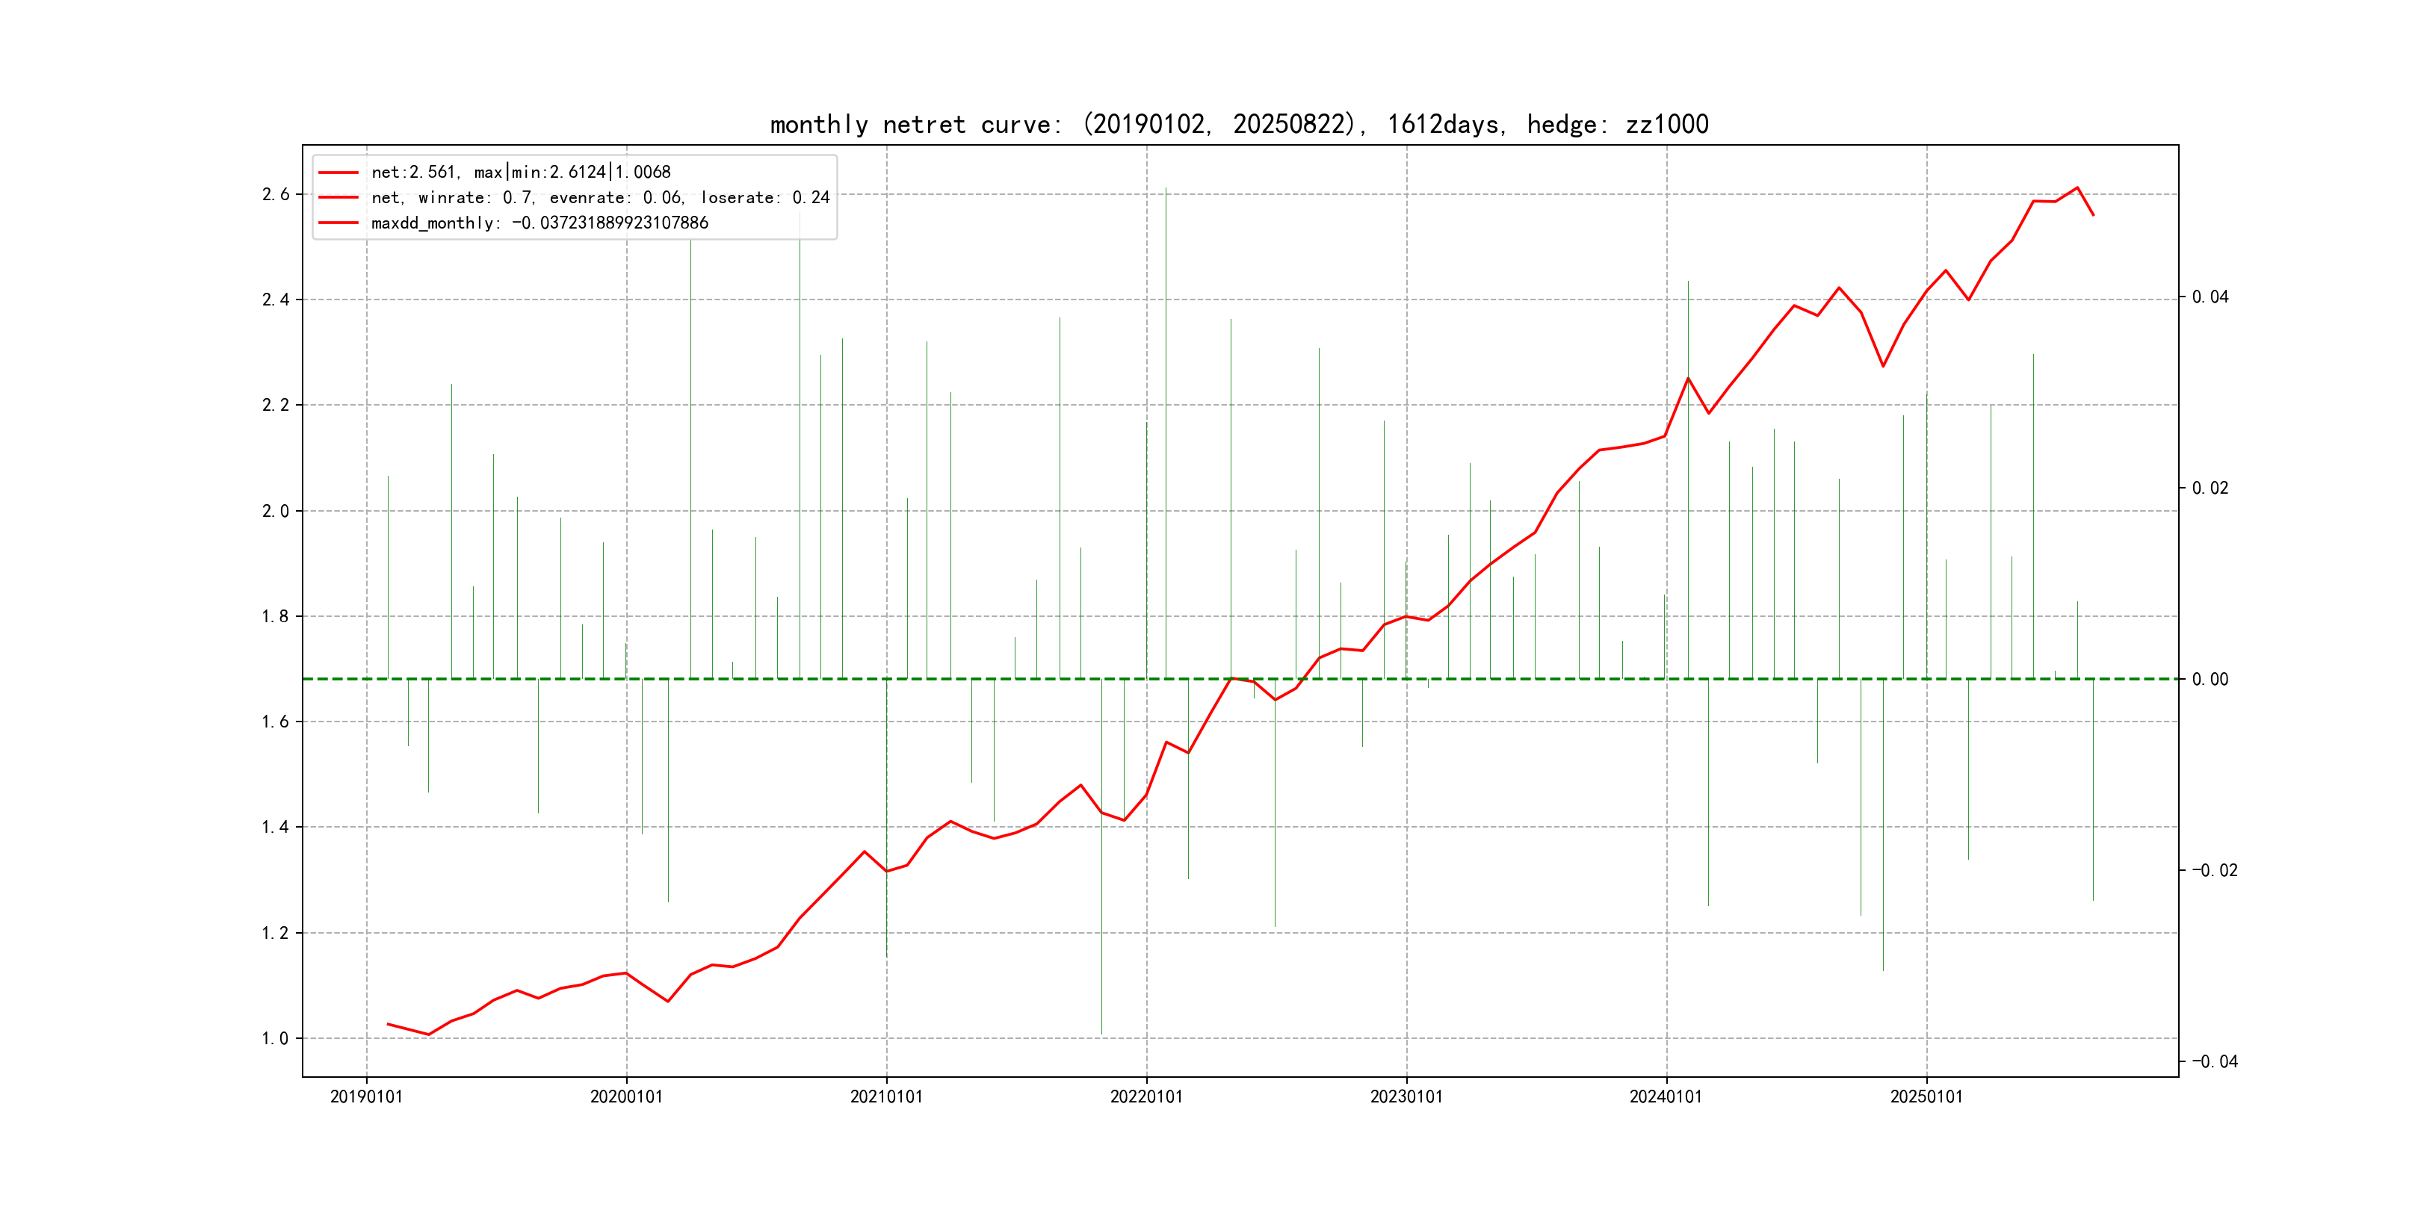Click the 20240101 x-axis label
Screen dimensions: 2421x1210
[1666, 1096]
